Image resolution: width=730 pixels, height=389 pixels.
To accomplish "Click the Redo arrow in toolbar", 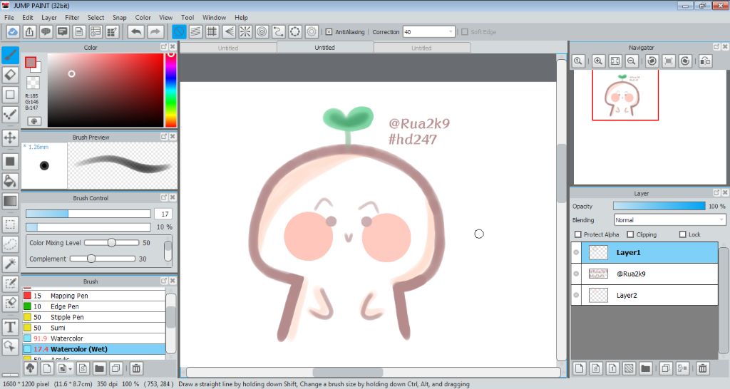I will (x=155, y=31).
